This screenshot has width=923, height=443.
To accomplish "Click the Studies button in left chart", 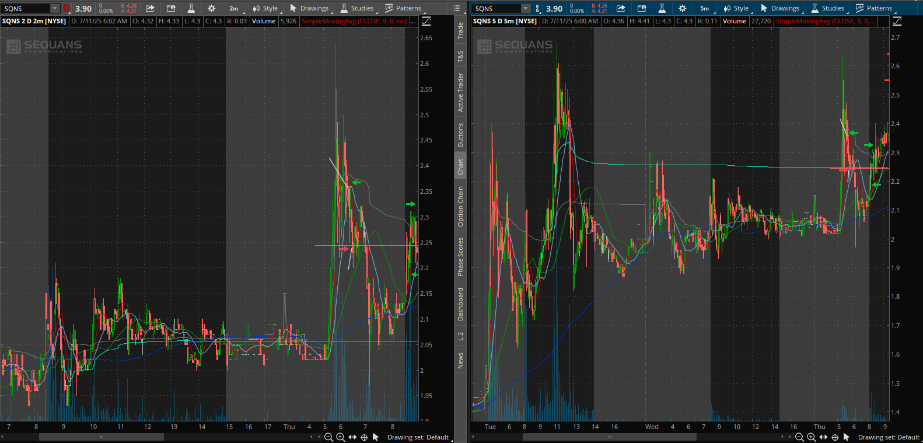I will point(357,8).
